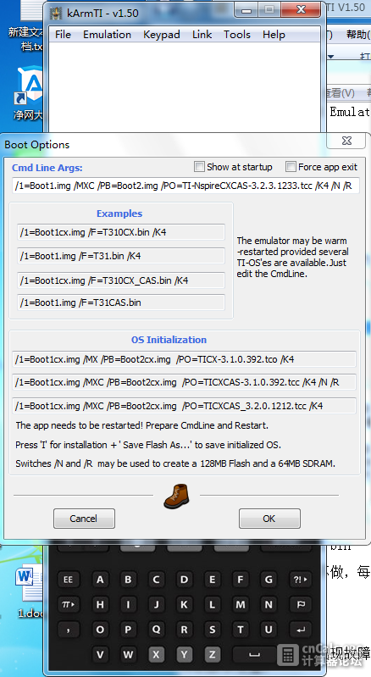Toggle the Force app exit checkbox
The image size is (371, 677).
(291, 167)
